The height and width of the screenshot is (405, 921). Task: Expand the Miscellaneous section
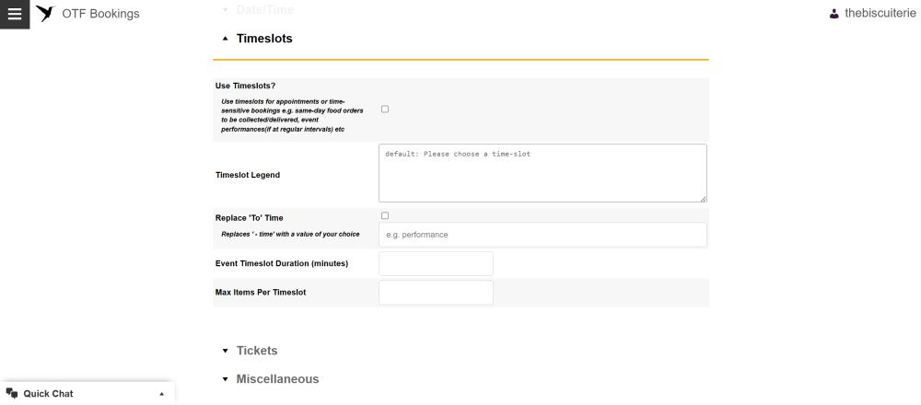pyautogui.click(x=225, y=380)
